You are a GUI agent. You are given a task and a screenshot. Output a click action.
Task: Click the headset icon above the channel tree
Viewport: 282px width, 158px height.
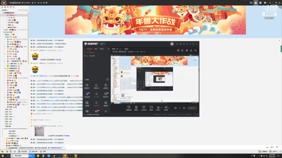pos(5,7)
